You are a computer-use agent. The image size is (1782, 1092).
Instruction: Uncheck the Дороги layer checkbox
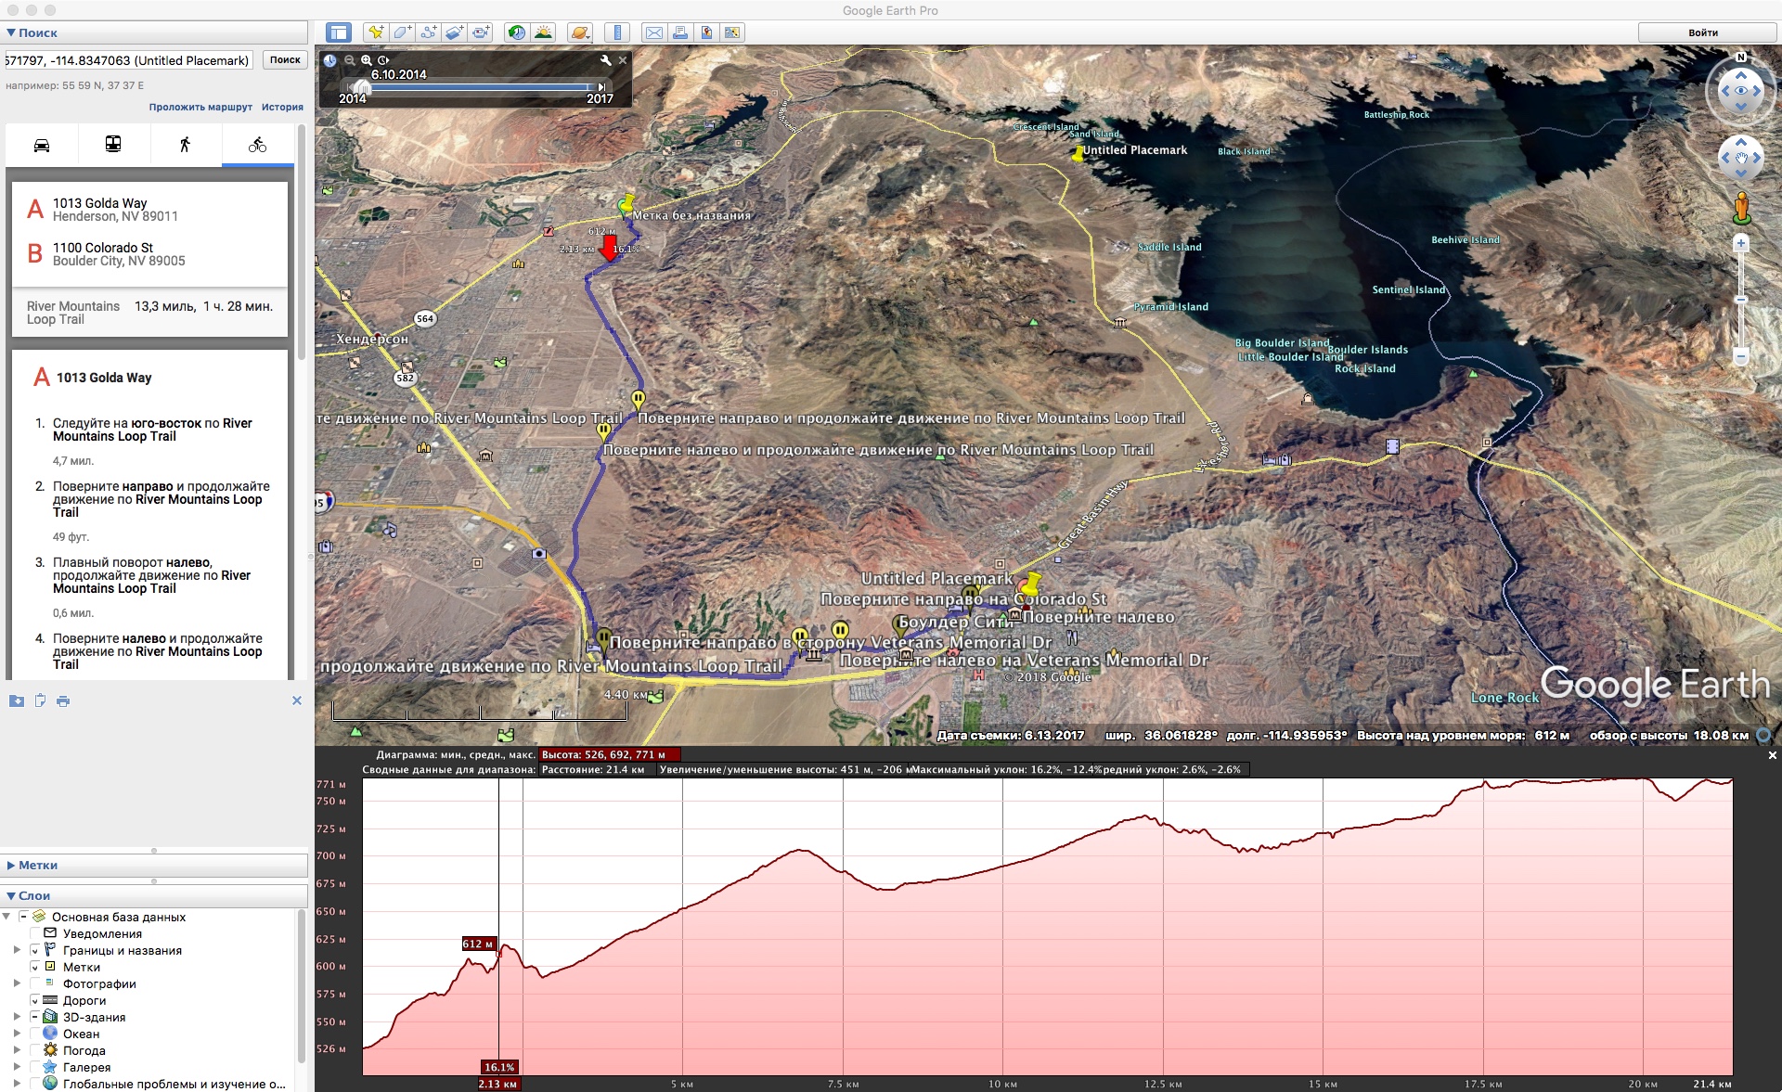coord(35,1000)
